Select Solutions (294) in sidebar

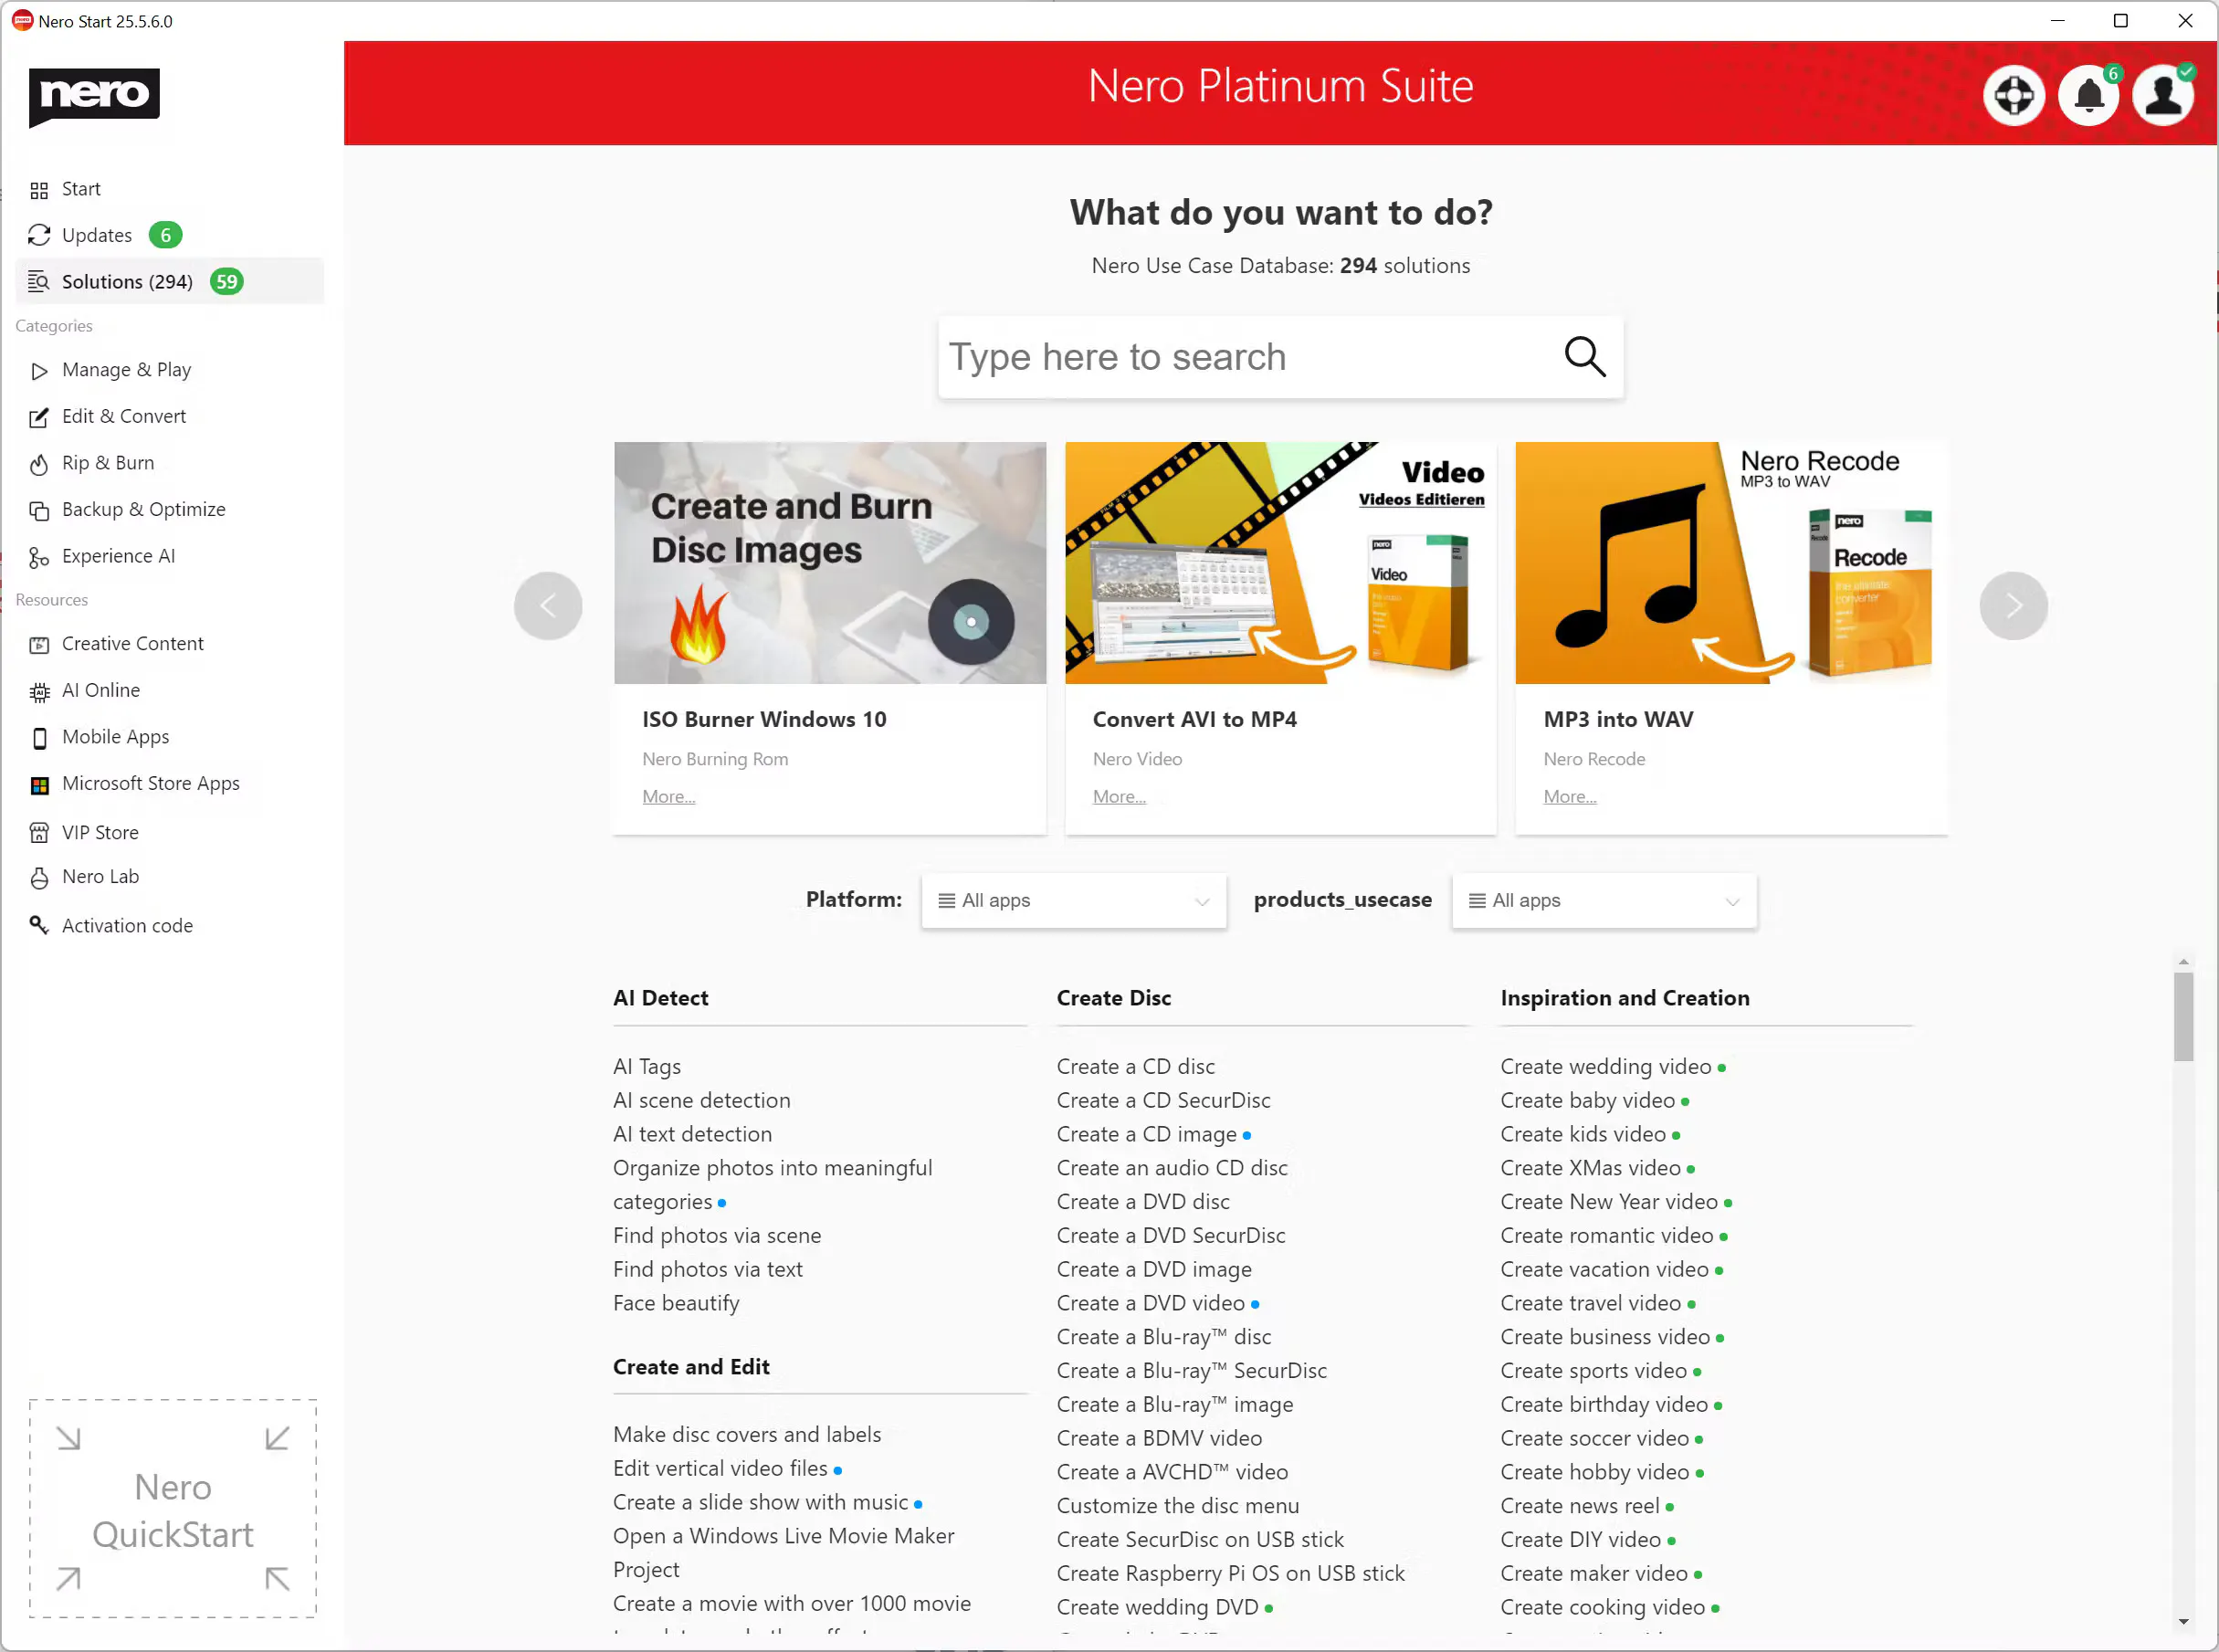pos(170,282)
